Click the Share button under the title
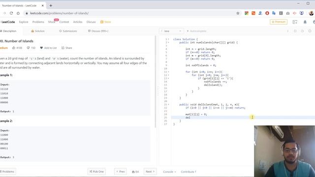315x177 pixels. pyautogui.click(x=67, y=48)
